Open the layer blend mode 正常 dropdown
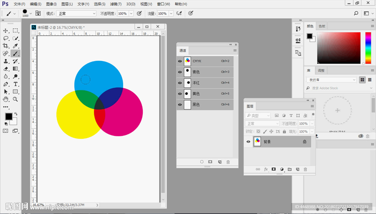Viewport: 376px width, 214px height. pos(262,124)
